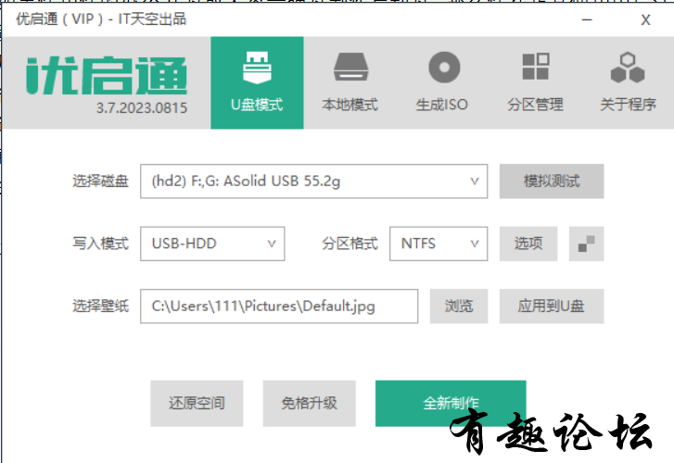The height and width of the screenshot is (463, 674).
Task: Click the 选项 button
Action: [528, 244]
